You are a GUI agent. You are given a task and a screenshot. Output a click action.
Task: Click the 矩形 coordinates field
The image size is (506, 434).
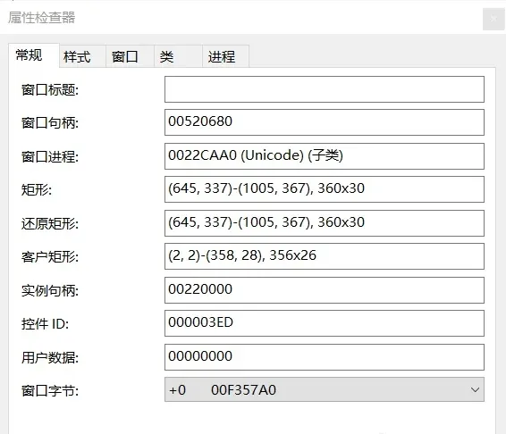pyautogui.click(x=325, y=189)
